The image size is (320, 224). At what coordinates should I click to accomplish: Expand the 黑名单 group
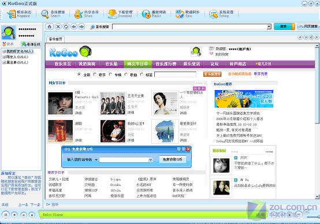[x=4, y=62]
